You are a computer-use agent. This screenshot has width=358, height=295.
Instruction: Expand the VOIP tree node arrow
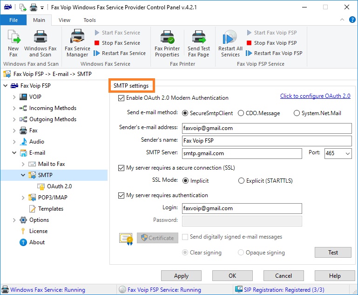point(14,97)
